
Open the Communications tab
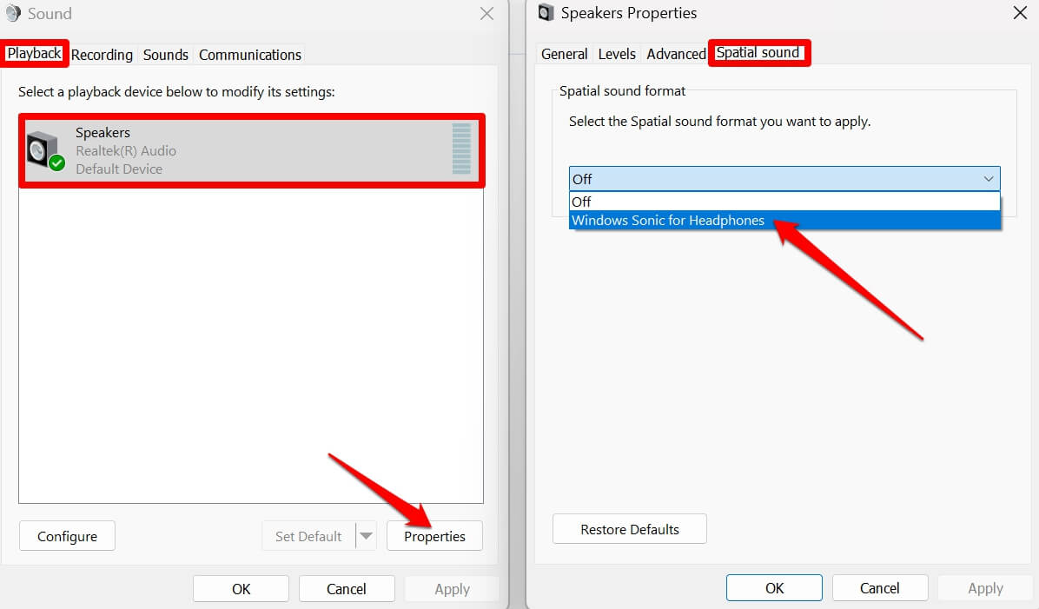coord(249,54)
